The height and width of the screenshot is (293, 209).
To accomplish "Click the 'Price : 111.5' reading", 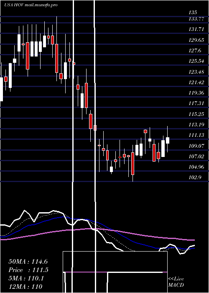I will point(28,270).
